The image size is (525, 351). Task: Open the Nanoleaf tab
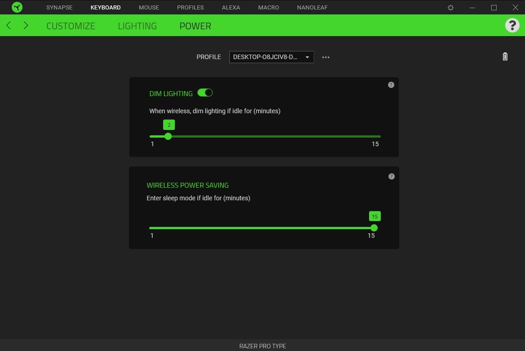click(312, 7)
